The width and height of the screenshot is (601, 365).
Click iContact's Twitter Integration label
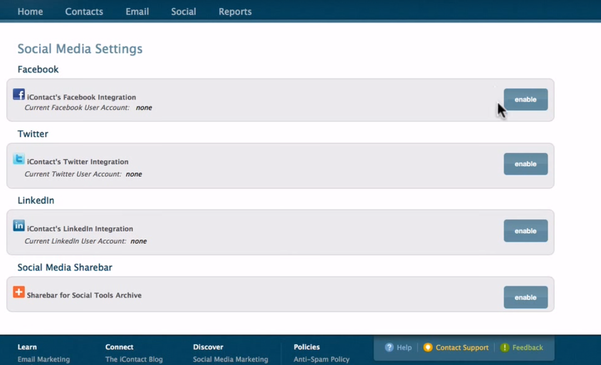(77, 162)
